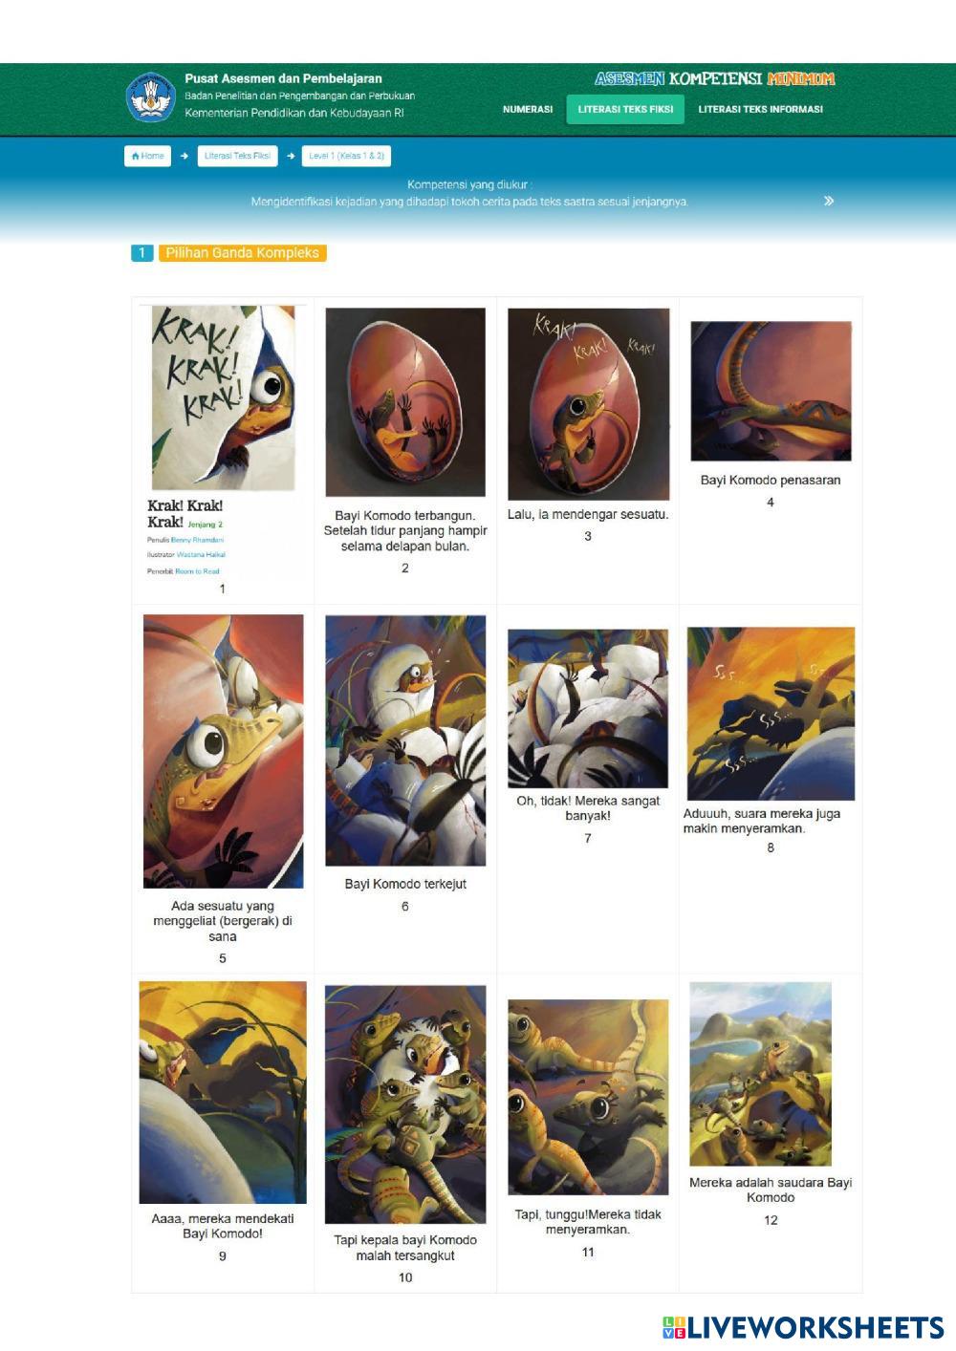Viewport: 956px width, 1351px height.
Task: Click question number 1 badge
Action: (x=141, y=253)
